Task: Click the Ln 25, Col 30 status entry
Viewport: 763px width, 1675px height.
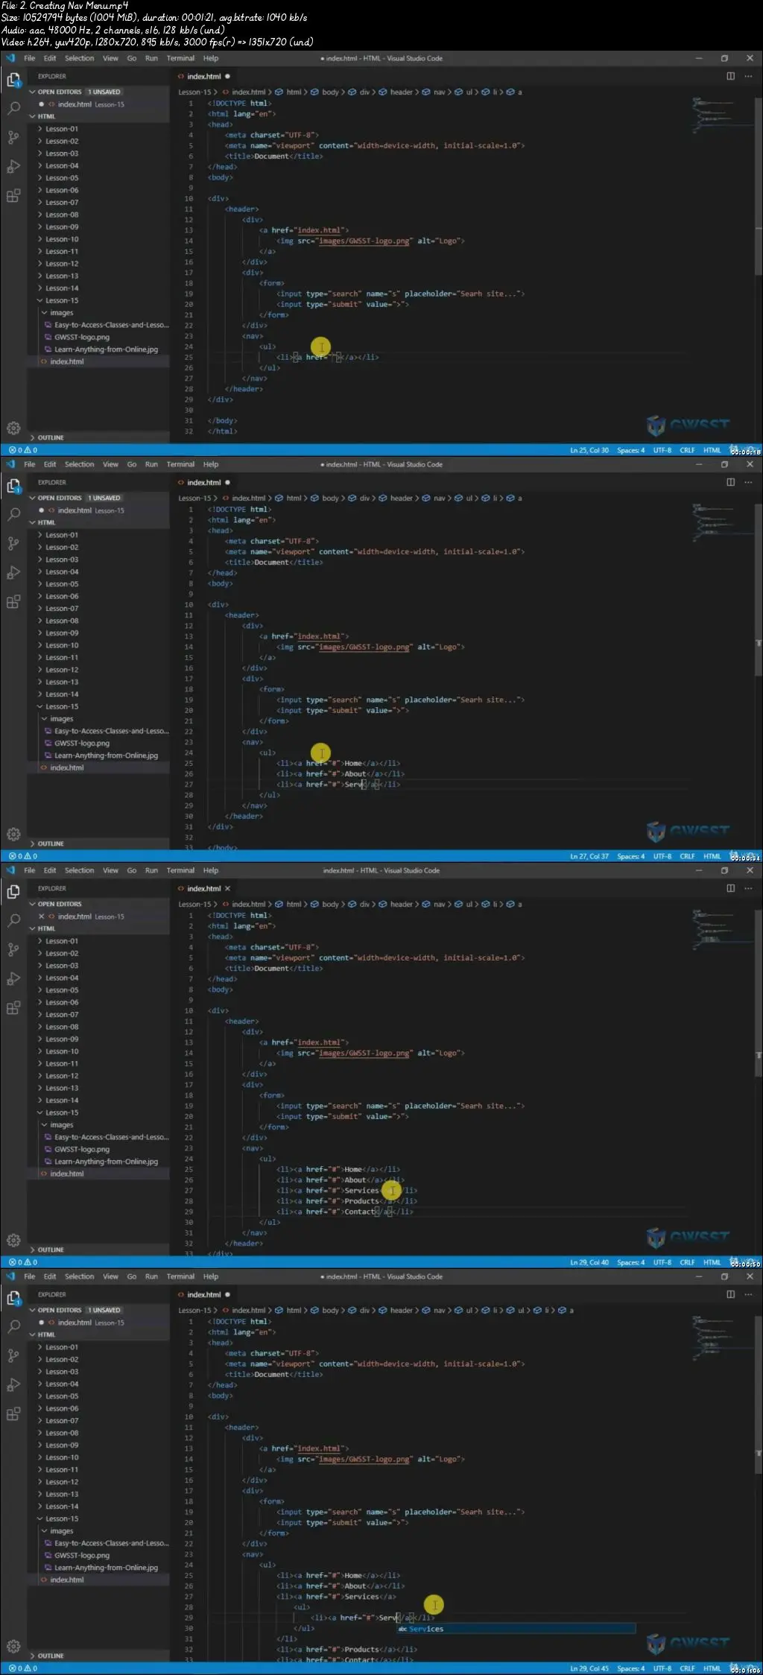Action: coord(589,450)
